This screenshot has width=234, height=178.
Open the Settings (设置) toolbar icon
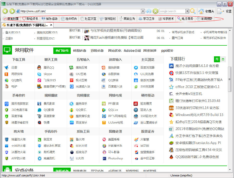pos(219,11)
